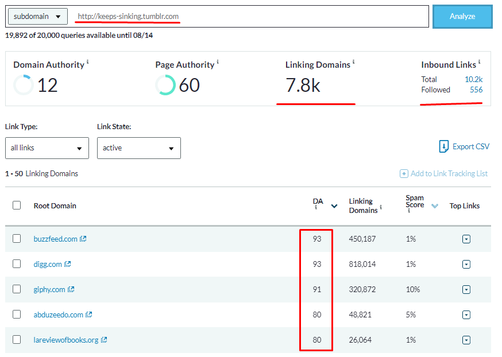Image resolution: width=502 pixels, height=357 pixels.
Task: Click the Top Links column header
Action: pos(464,205)
